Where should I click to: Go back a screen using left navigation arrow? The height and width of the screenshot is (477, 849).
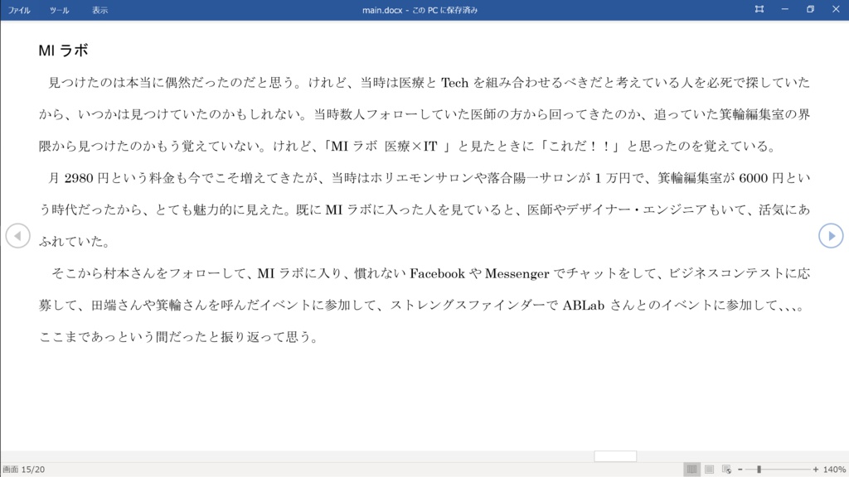pos(17,236)
